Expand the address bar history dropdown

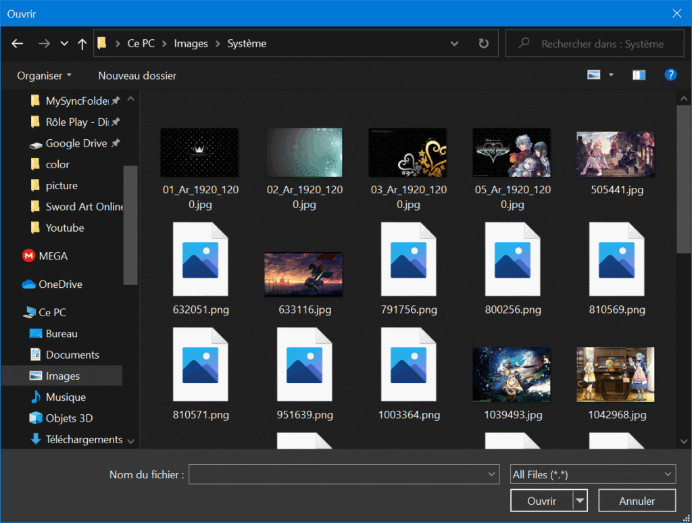(454, 43)
